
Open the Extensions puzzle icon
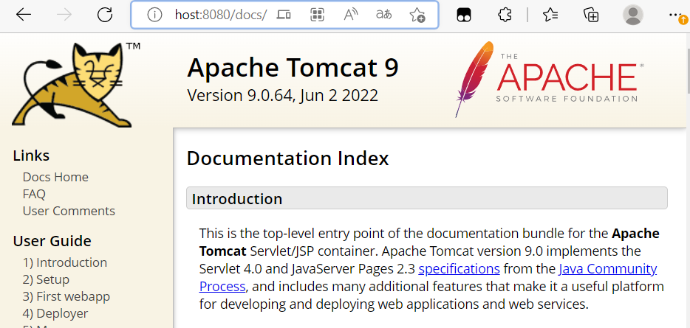(505, 15)
